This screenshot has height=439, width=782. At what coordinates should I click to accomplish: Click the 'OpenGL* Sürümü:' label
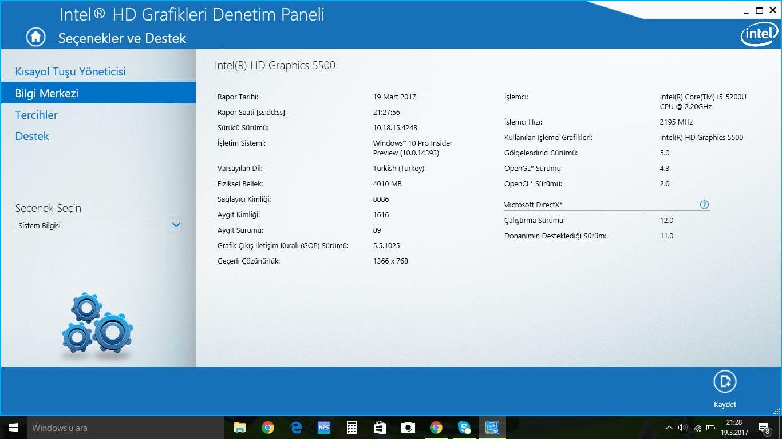click(534, 168)
